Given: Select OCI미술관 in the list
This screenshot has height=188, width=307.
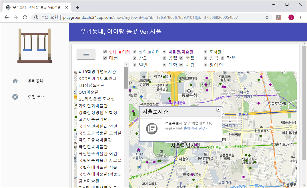Looking at the screenshot, I should click(x=89, y=92).
